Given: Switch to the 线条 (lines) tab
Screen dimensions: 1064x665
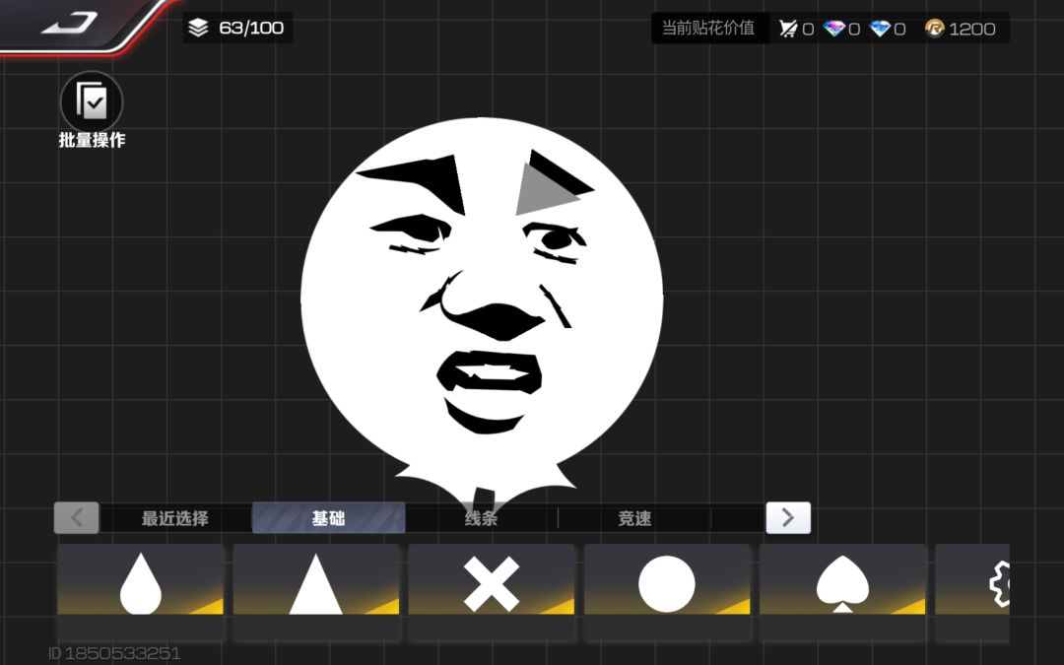Looking at the screenshot, I should (x=481, y=518).
